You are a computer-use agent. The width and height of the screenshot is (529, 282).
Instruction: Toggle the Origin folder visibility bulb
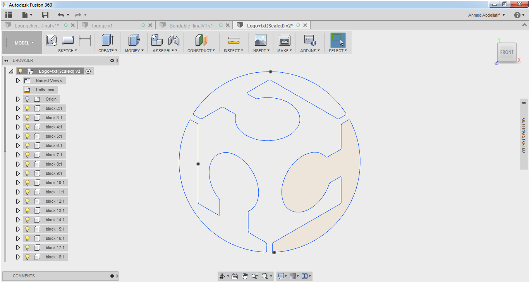click(27, 99)
